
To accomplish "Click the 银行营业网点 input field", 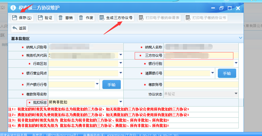I will (83, 73).
